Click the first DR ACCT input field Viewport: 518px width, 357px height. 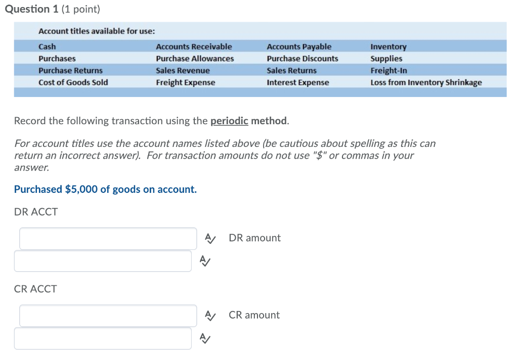[x=108, y=238]
